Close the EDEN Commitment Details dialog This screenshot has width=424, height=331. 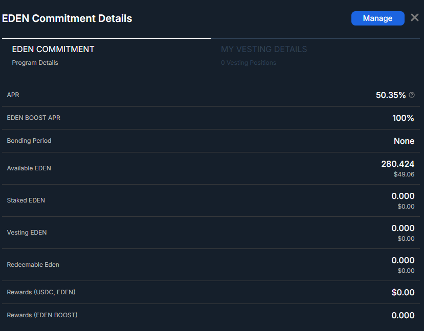[414, 18]
